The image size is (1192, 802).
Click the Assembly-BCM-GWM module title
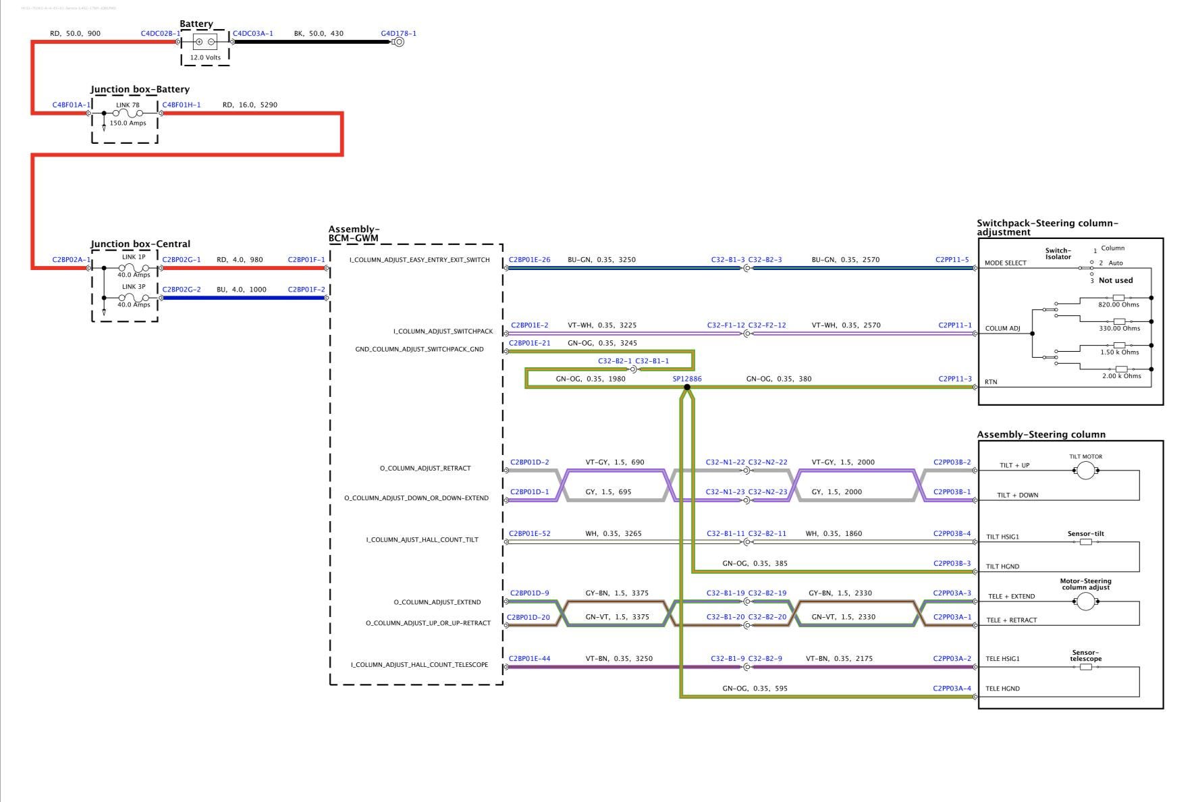coord(354,234)
